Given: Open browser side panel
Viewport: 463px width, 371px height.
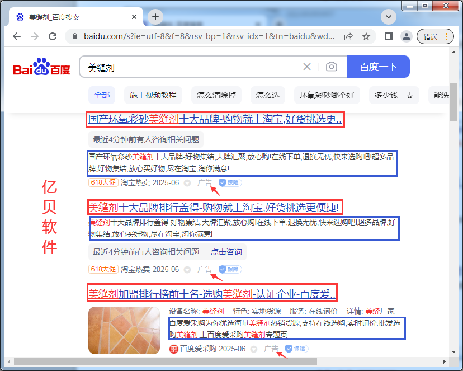Looking at the screenshot, I should tap(388, 36).
